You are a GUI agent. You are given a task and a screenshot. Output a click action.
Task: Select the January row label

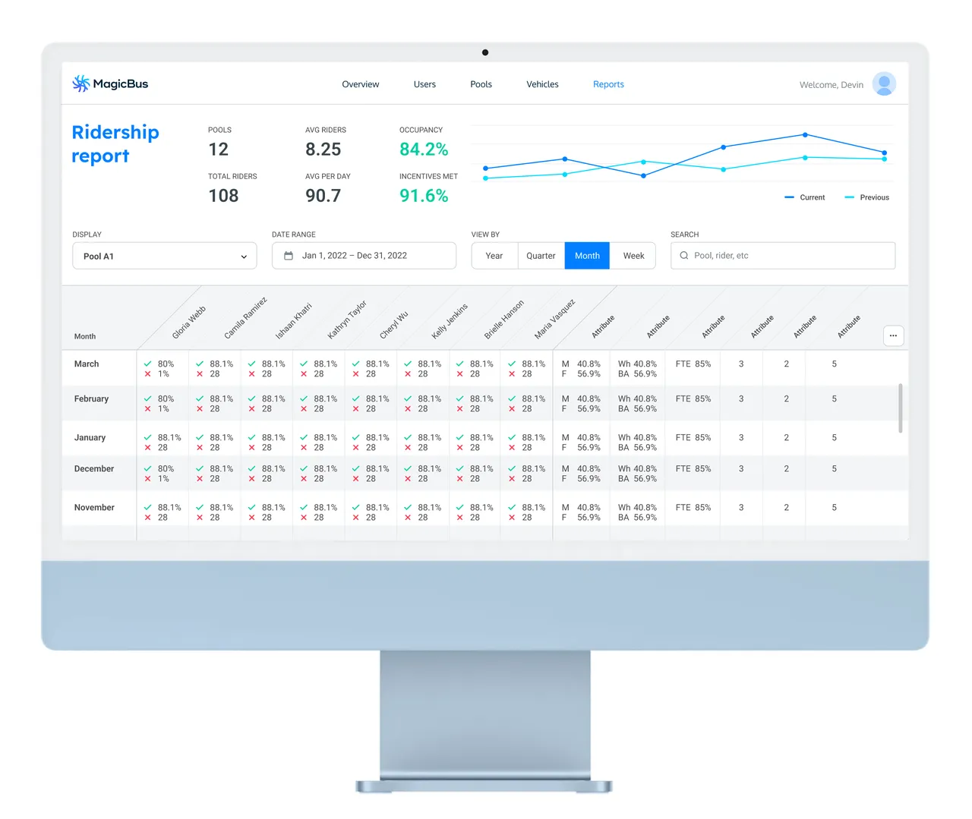90,438
